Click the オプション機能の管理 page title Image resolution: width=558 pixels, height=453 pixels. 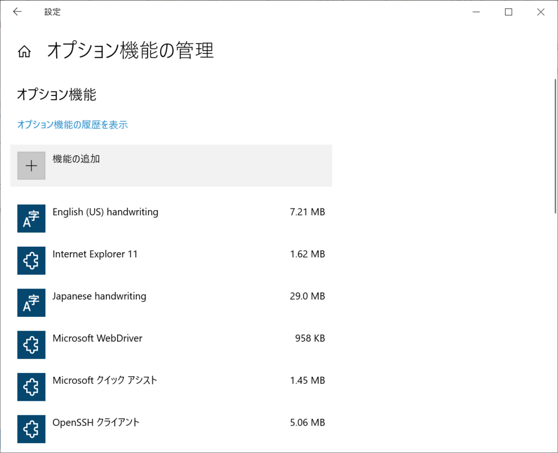click(x=130, y=50)
